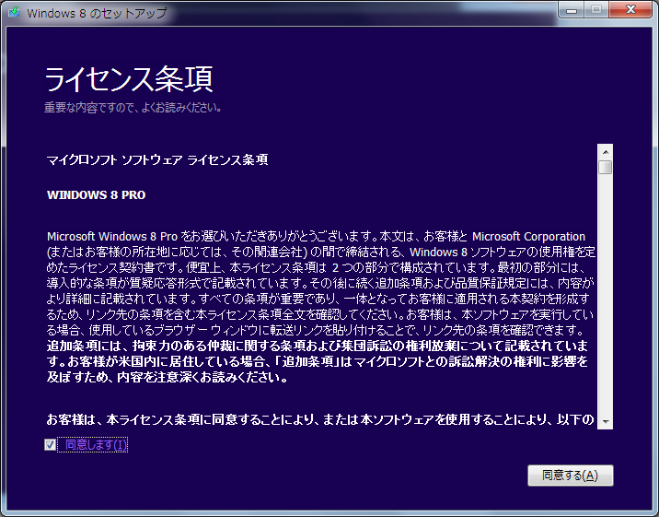Click the 同意する(A) button

pos(571,476)
